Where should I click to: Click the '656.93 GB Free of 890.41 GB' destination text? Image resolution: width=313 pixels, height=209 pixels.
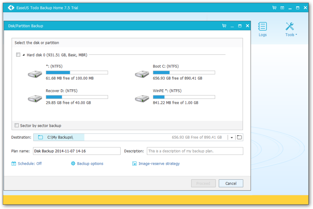point(197,137)
